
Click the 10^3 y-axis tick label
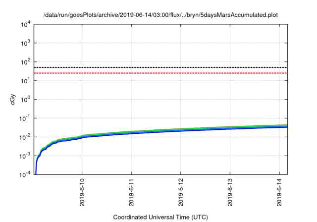(26, 43)
